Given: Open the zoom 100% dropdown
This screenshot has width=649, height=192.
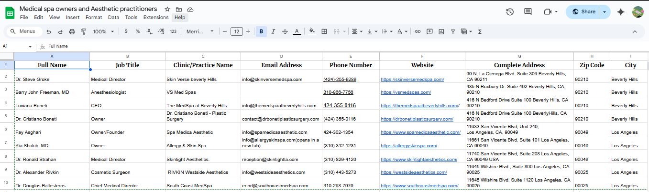Looking at the screenshot, I should point(103,31).
